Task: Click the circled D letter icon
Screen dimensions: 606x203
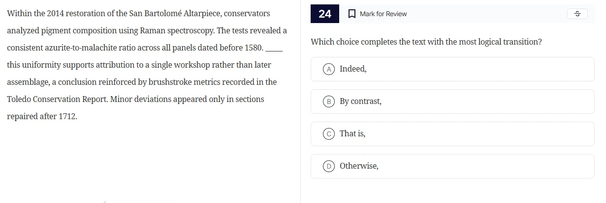Action: point(328,166)
